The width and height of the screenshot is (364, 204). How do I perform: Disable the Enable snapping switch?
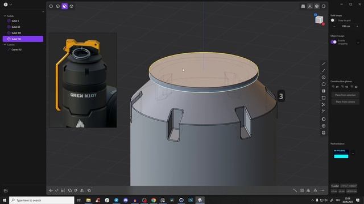[x=334, y=42]
